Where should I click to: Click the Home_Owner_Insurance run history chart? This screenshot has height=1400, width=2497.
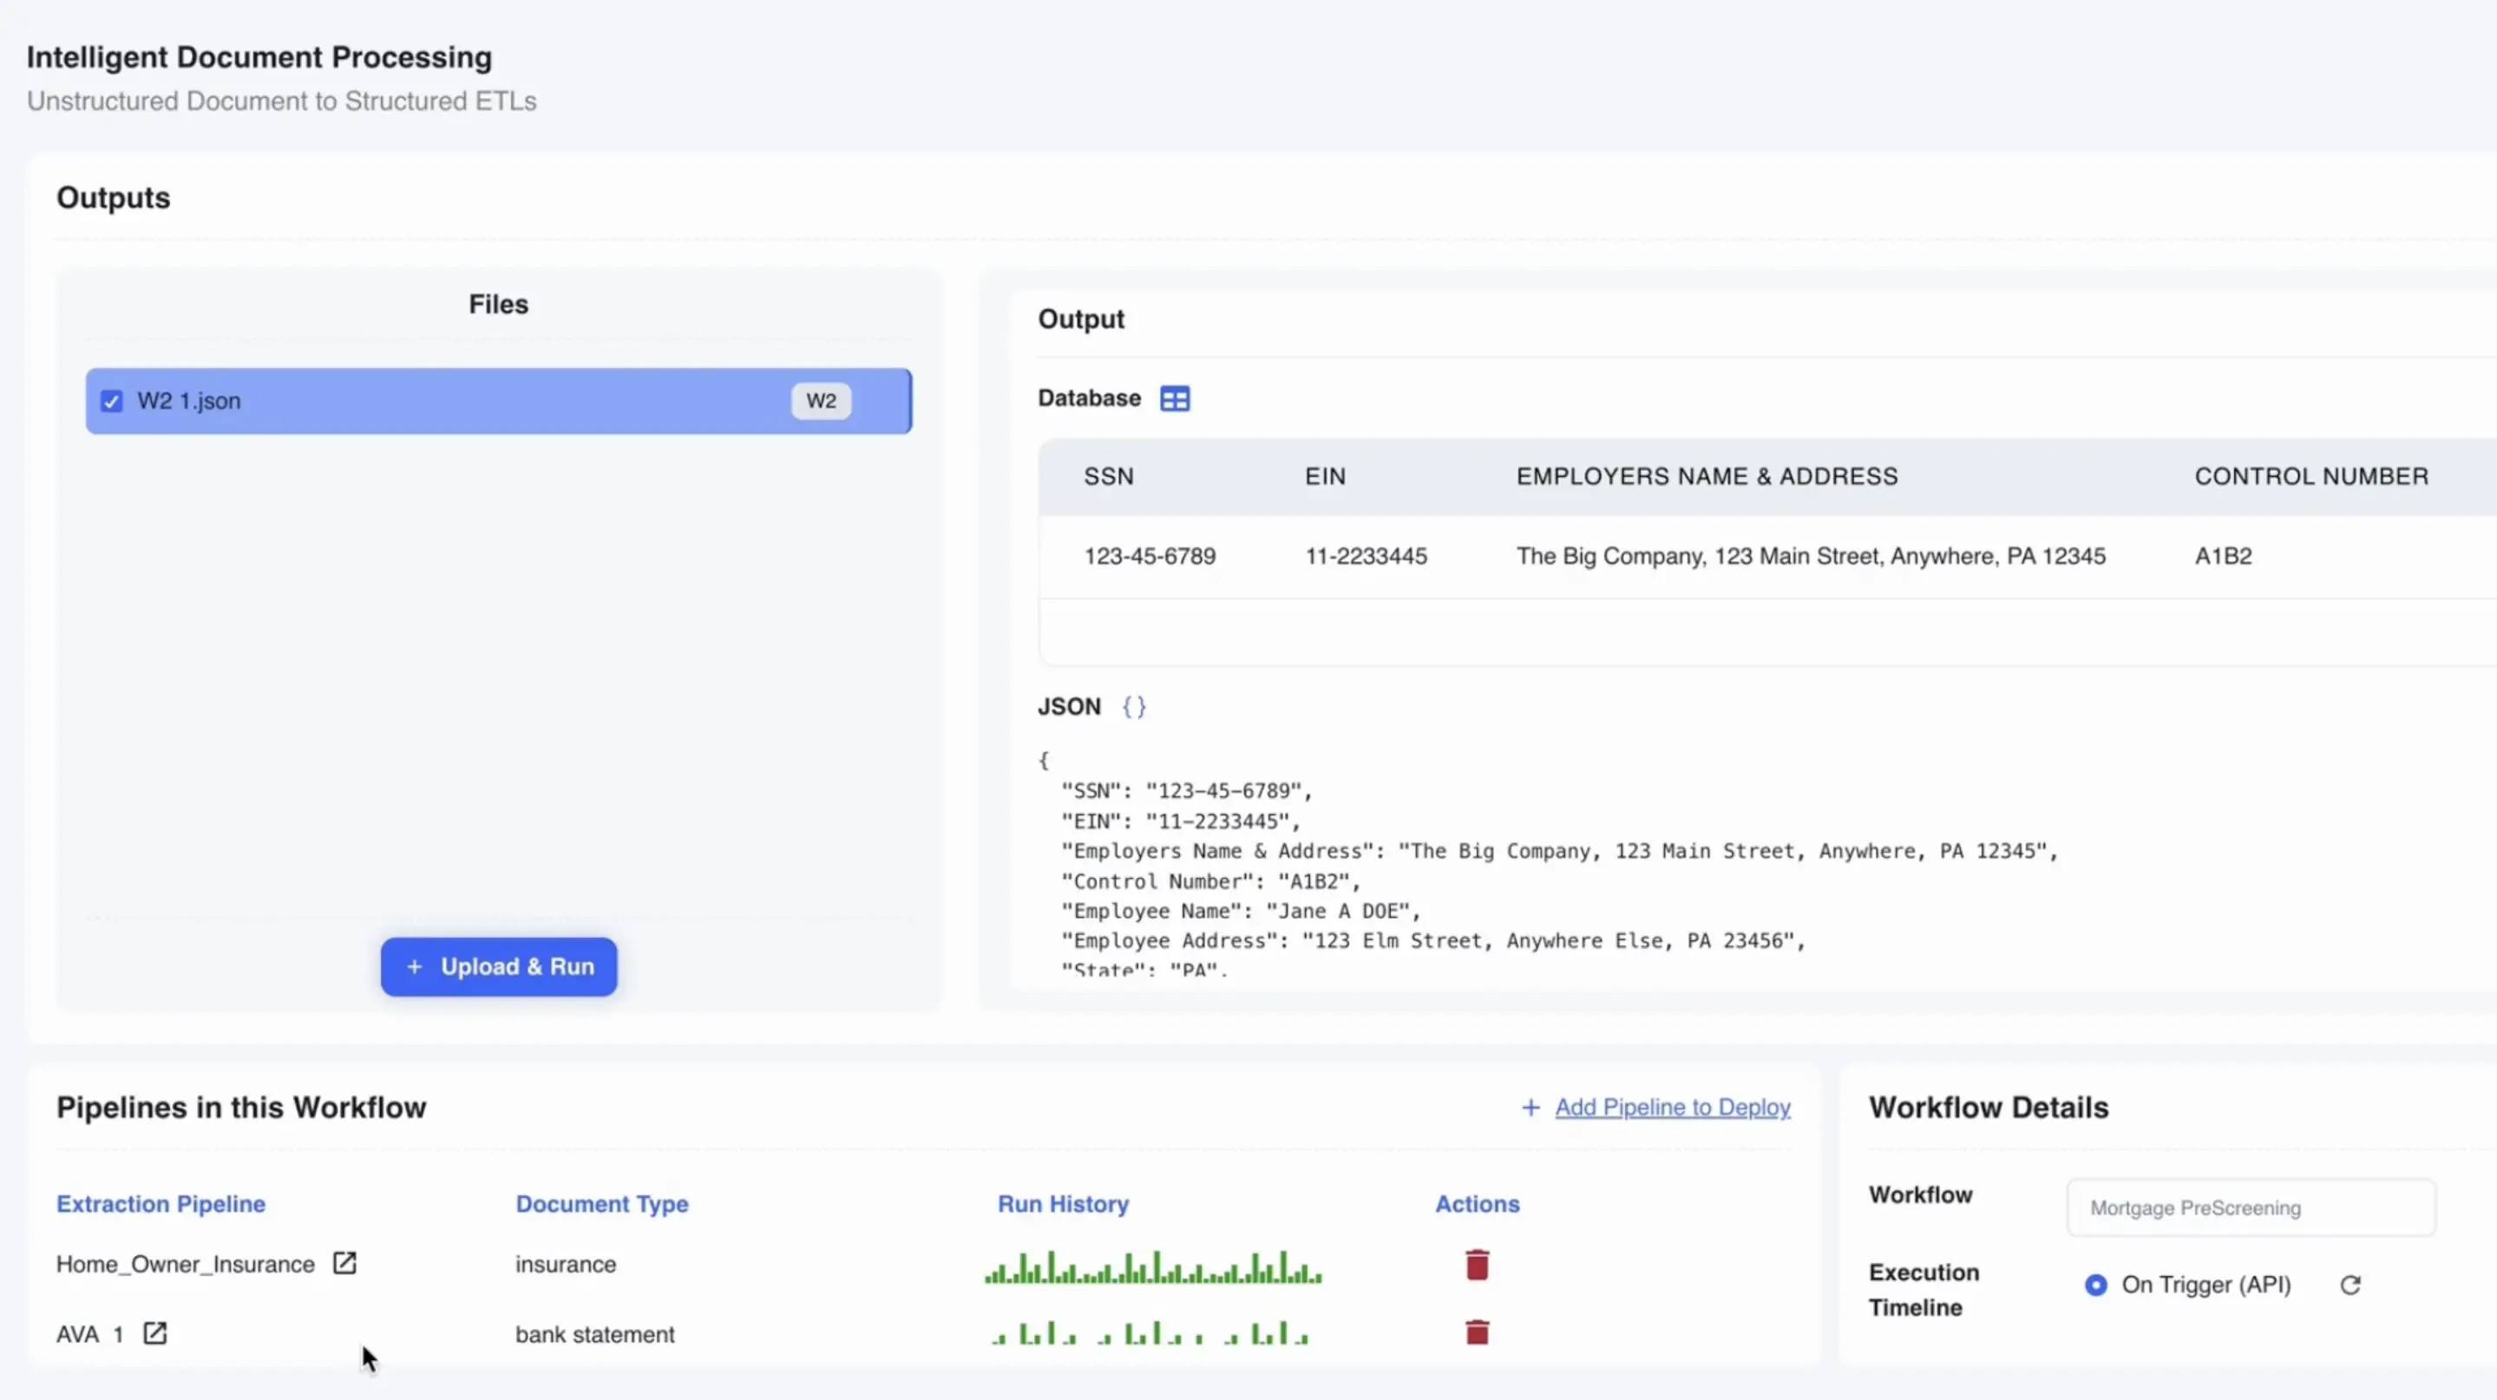(x=1152, y=1266)
